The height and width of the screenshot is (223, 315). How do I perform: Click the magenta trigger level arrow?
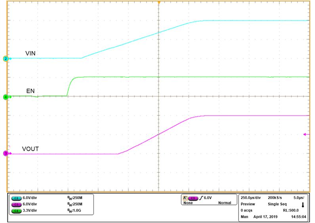[306, 134]
